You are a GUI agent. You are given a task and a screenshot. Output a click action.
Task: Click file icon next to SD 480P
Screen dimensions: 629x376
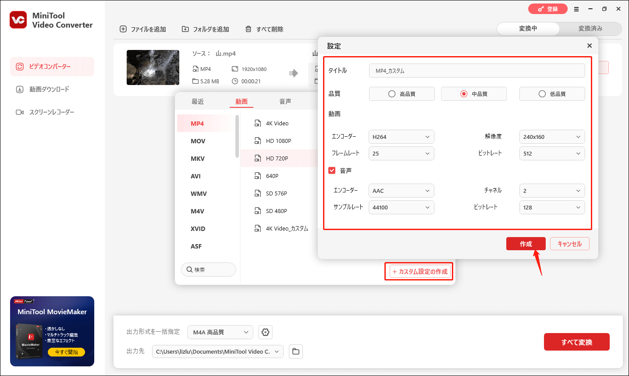[x=258, y=211]
